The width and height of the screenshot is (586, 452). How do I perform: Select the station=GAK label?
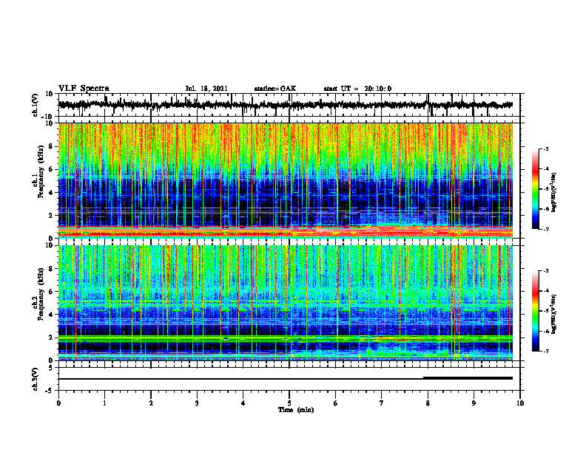coord(275,89)
